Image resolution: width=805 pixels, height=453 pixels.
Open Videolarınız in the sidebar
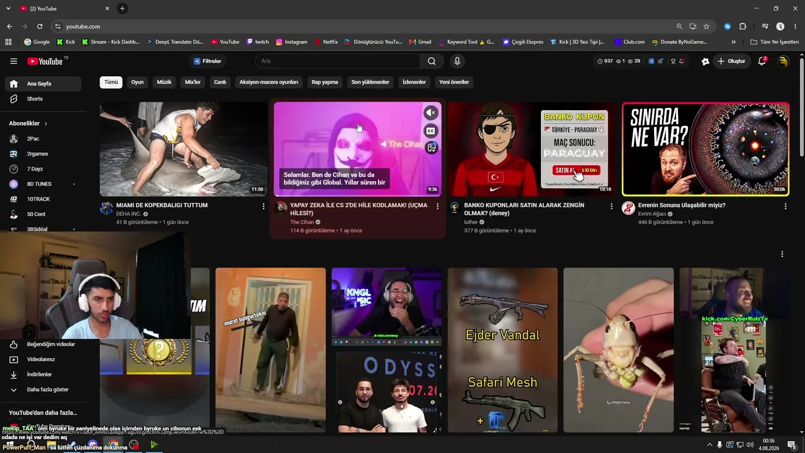pyautogui.click(x=43, y=359)
